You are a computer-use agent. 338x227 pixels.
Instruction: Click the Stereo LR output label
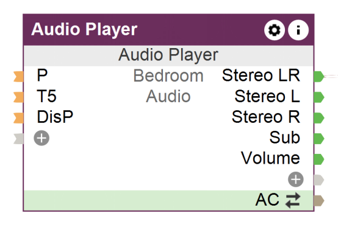261,75
